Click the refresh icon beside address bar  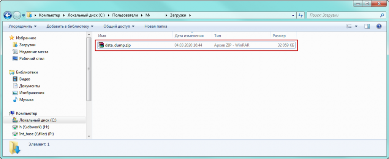tap(301, 15)
